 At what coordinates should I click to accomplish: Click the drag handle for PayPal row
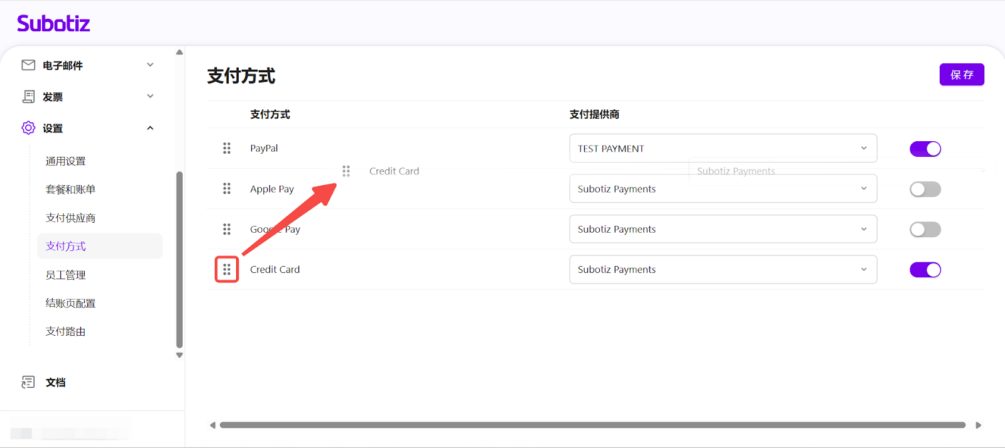click(x=227, y=148)
